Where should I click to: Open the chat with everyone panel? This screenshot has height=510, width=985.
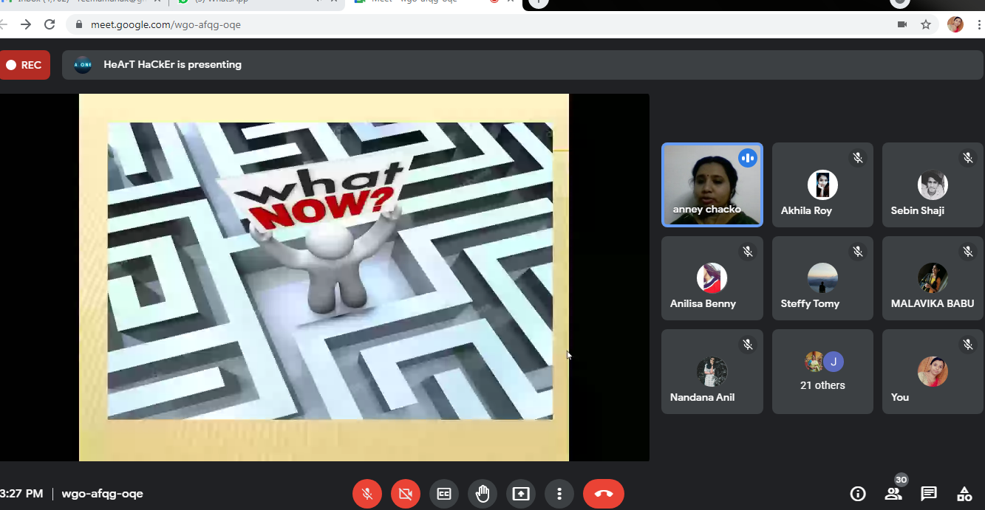pyautogui.click(x=929, y=494)
